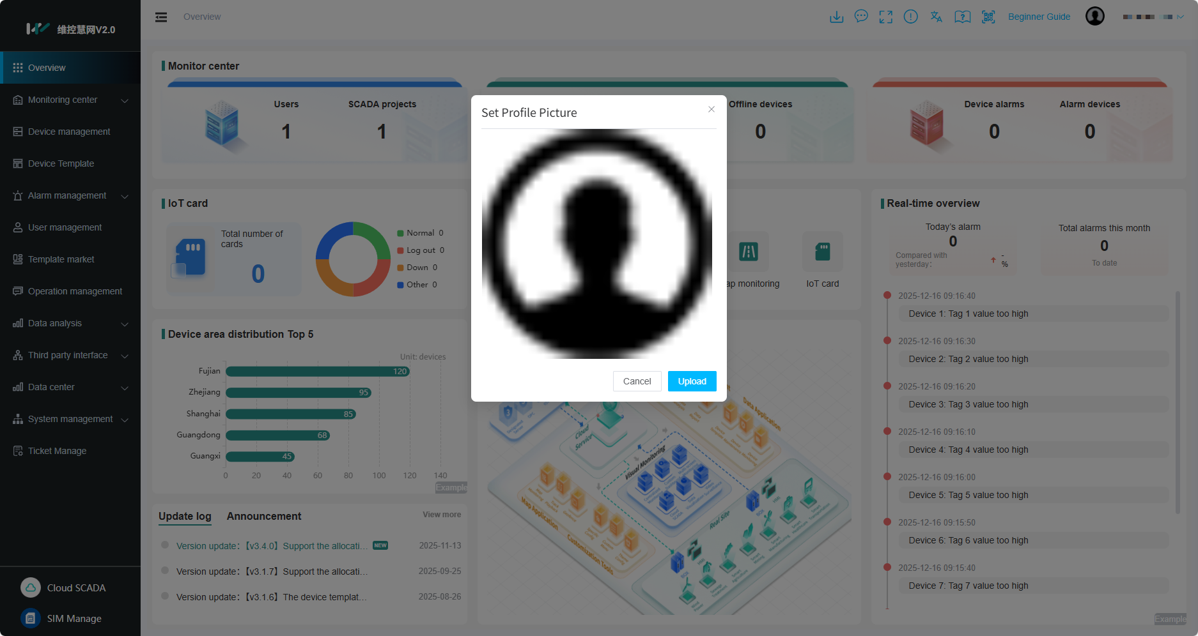Click the User management person icon

[18, 227]
